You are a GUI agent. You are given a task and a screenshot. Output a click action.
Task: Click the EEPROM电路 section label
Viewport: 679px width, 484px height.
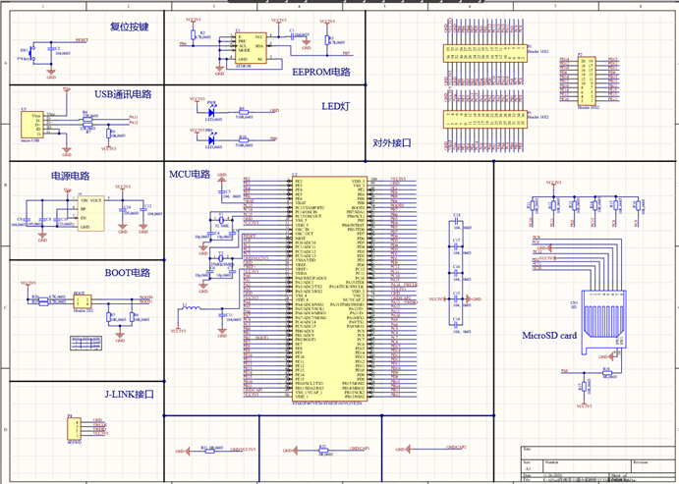(321, 72)
